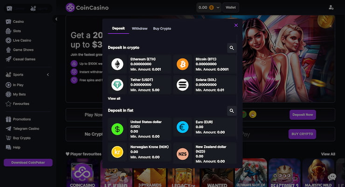Click View all cryptocurrencies link
The height and width of the screenshot is (187, 345).
pos(114,98)
